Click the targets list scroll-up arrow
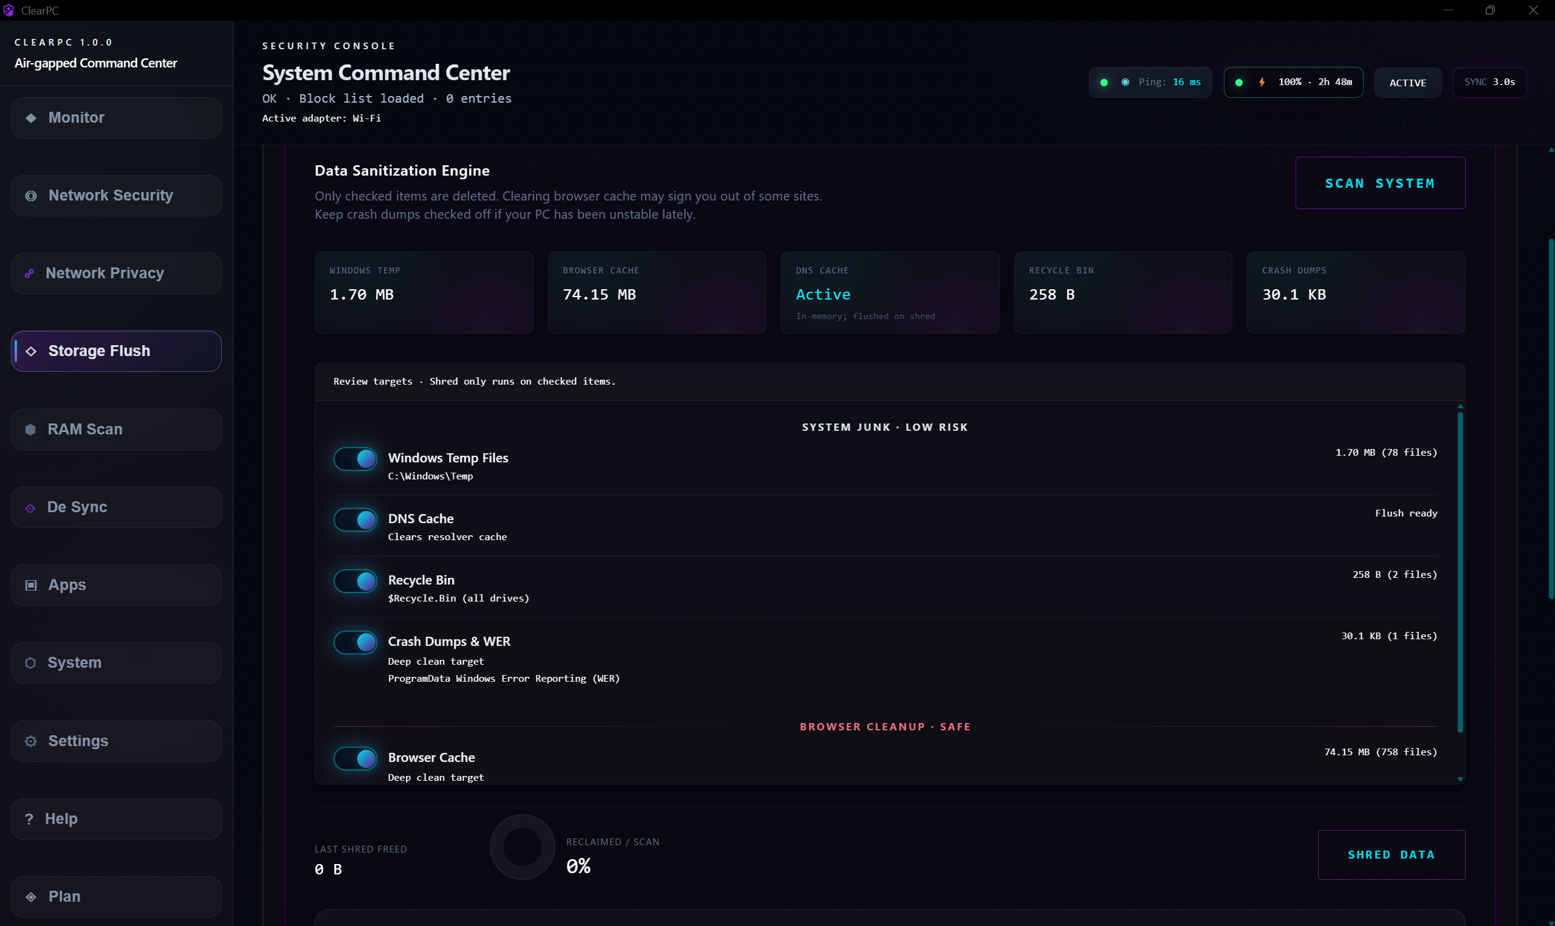Viewport: 1555px width, 926px height. point(1460,406)
